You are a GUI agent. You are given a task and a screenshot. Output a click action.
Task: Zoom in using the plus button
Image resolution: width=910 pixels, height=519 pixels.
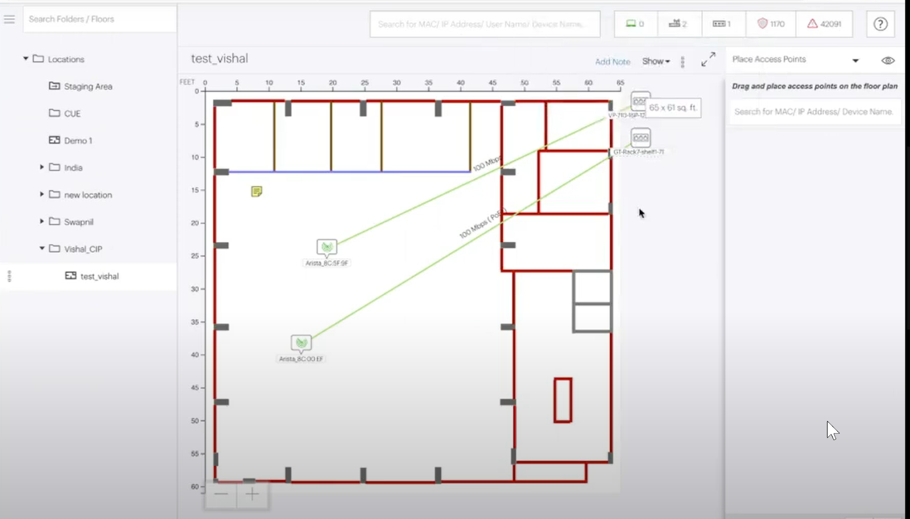tap(252, 495)
